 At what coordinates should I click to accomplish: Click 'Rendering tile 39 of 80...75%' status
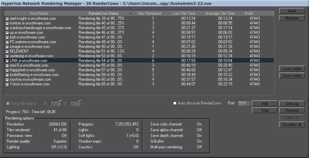(x=101, y=18)
